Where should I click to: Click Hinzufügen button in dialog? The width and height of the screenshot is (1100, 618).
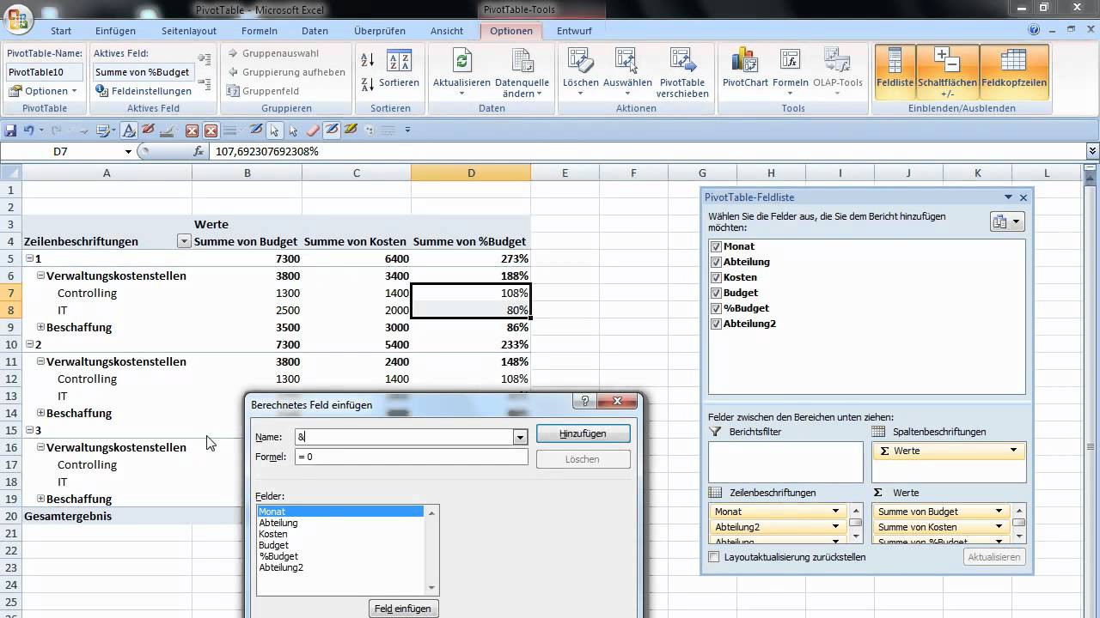583,434
